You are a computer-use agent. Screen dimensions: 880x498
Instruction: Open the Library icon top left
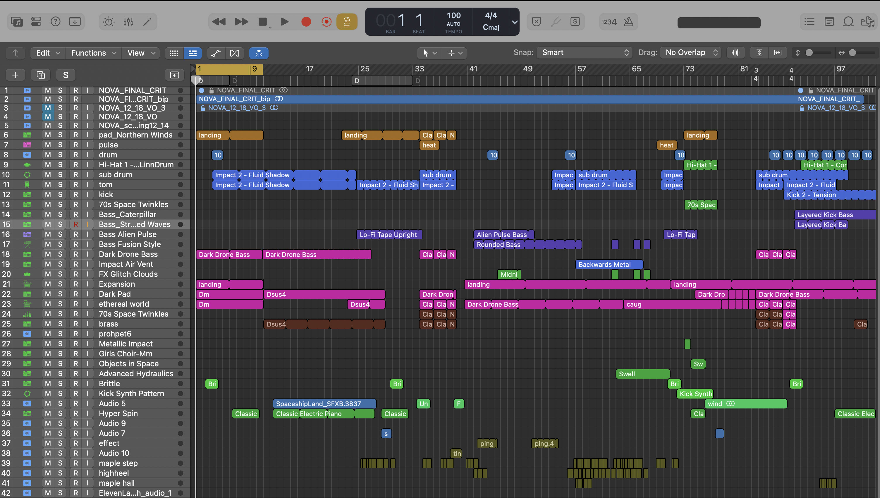click(17, 22)
